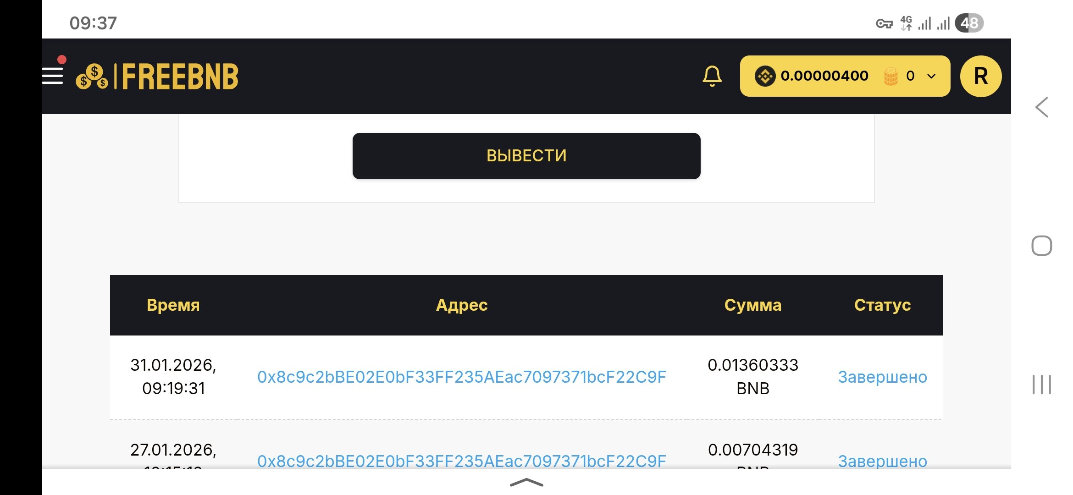Click the Статус column header
Screen dimensions: 1073x495
[x=882, y=305]
